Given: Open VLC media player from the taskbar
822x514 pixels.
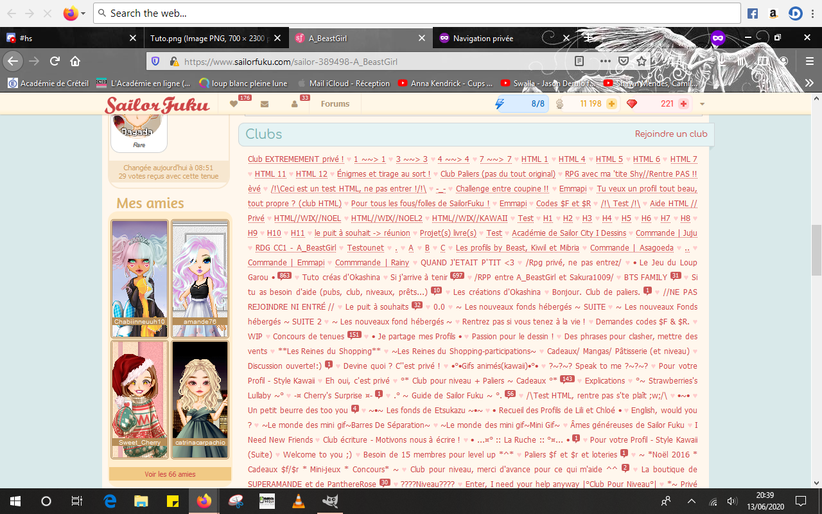Looking at the screenshot, I should [x=298, y=501].
